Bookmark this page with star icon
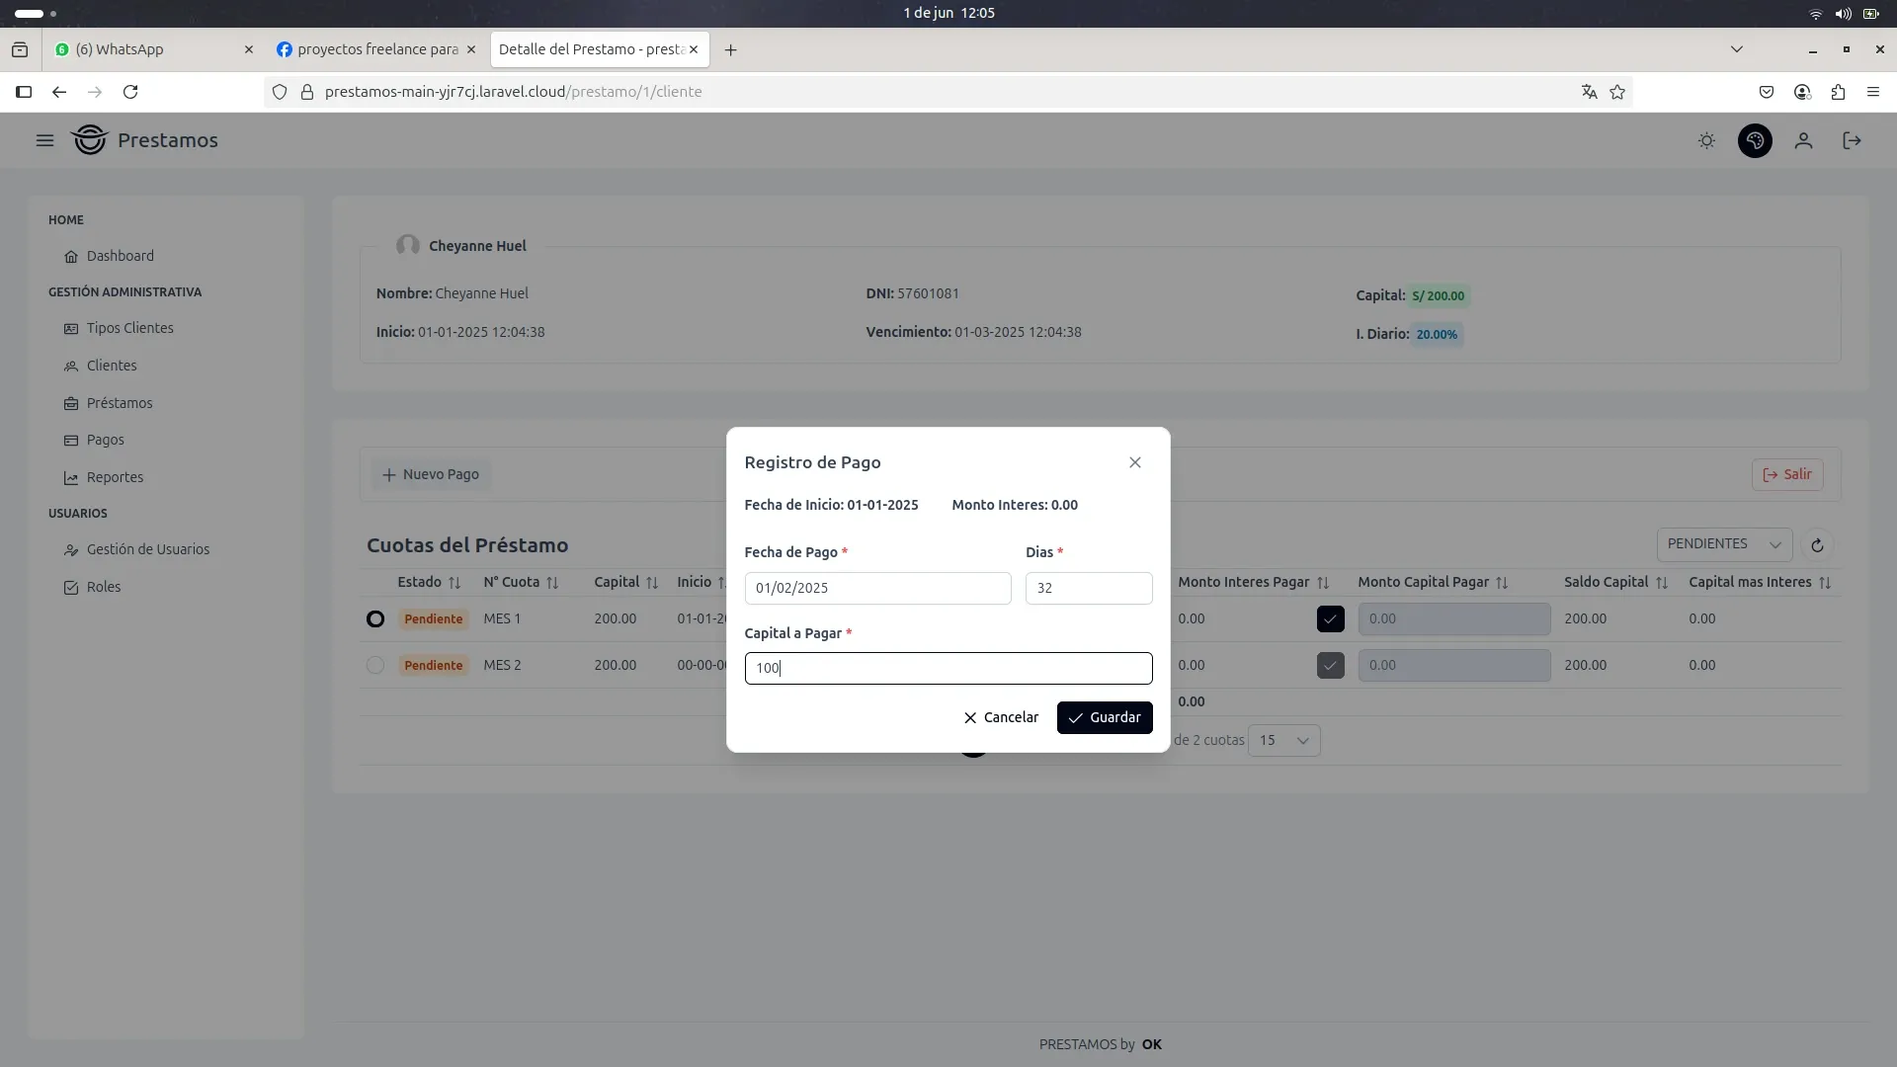1897x1067 pixels. 1617,92
